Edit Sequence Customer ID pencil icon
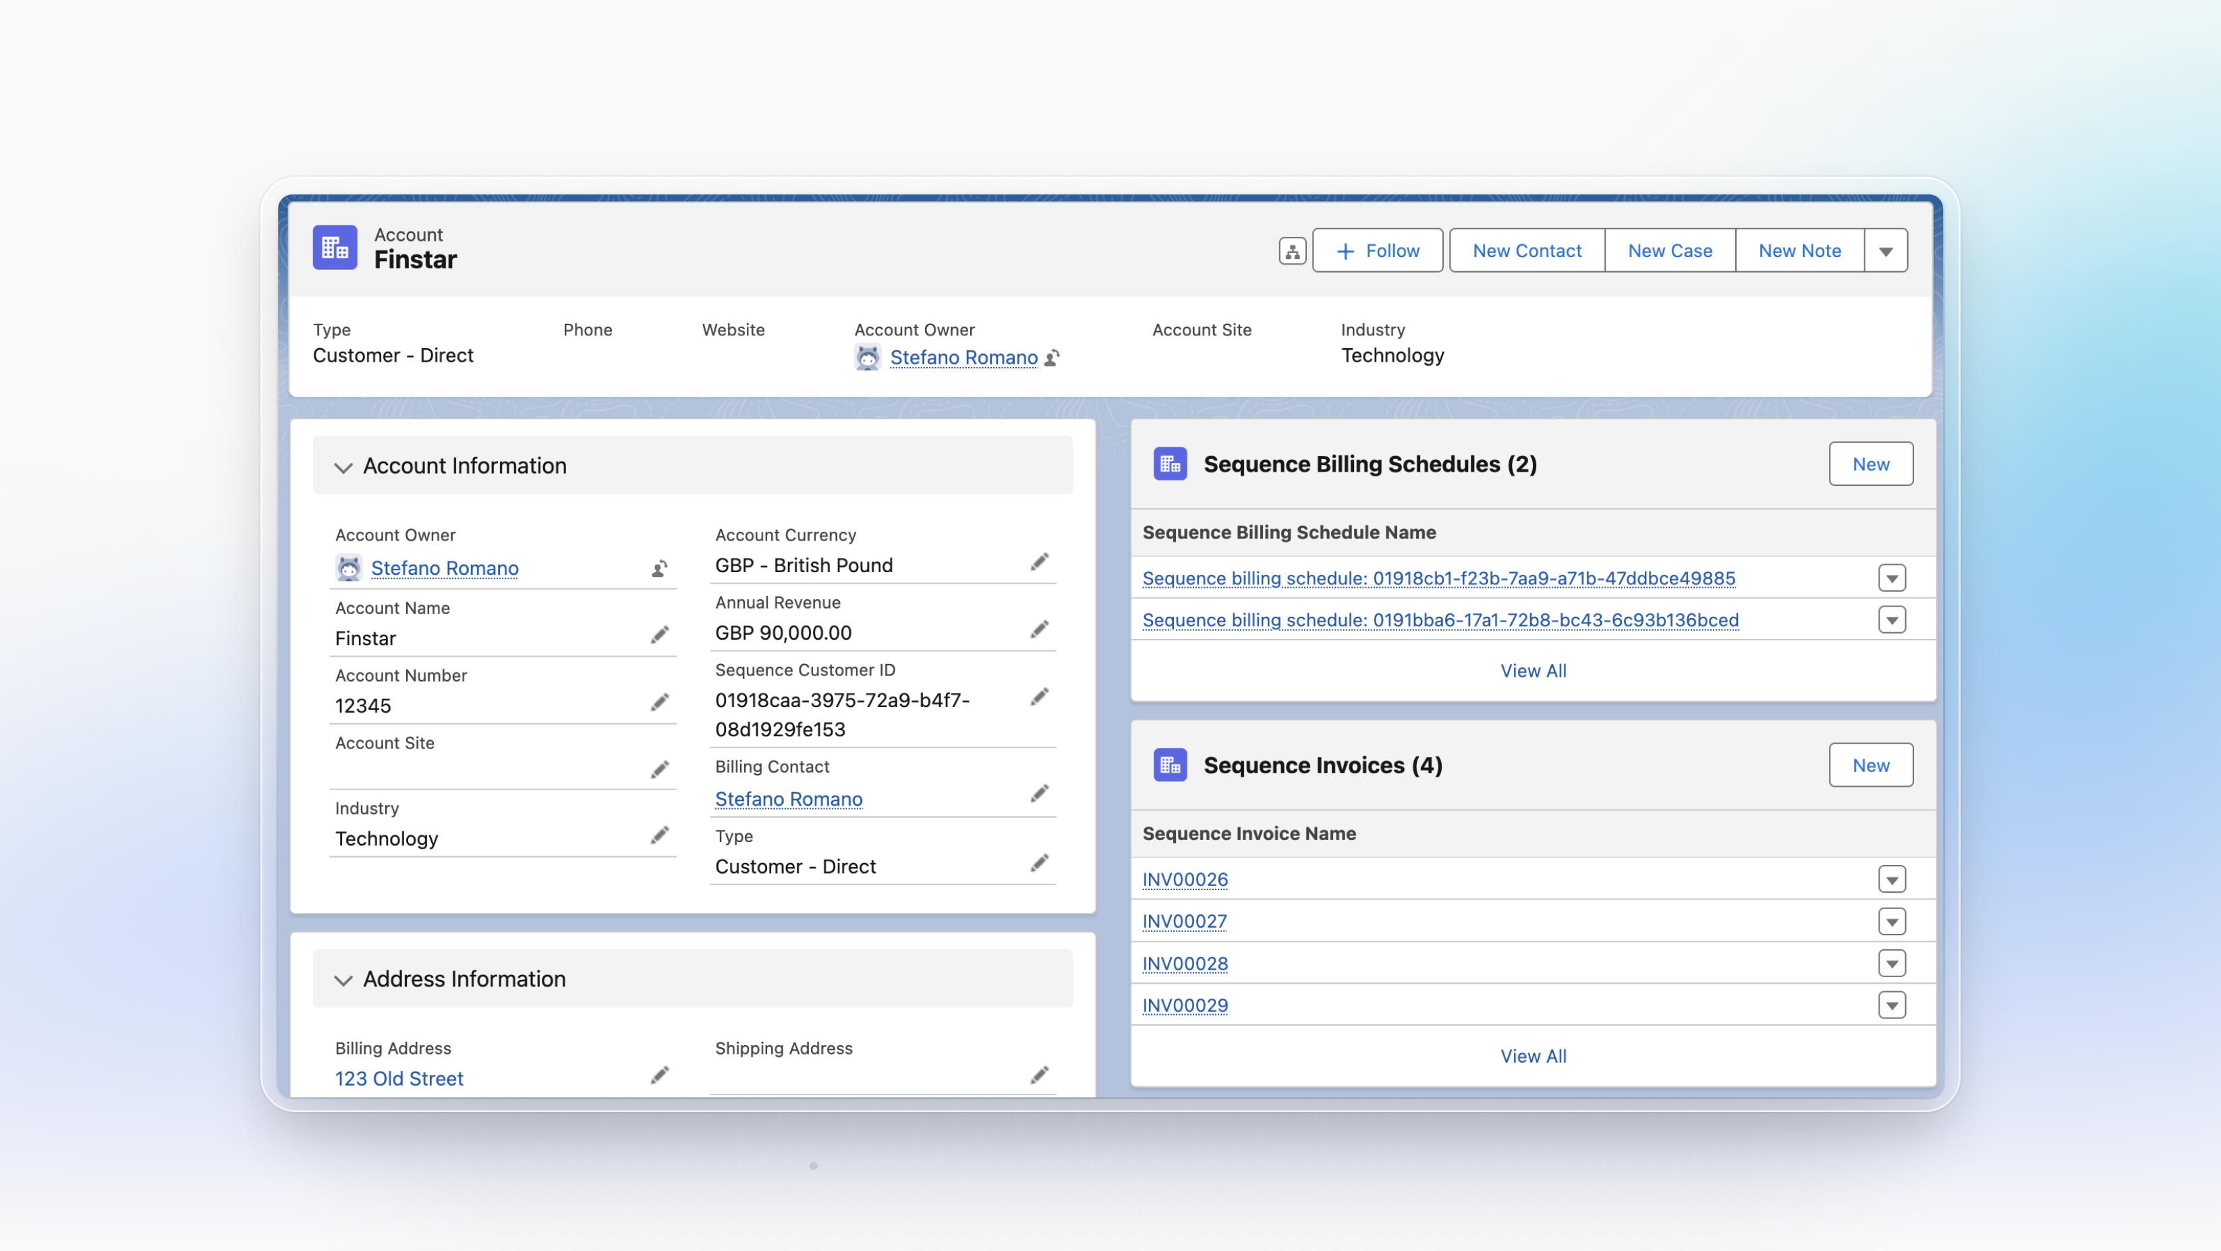The width and height of the screenshot is (2221, 1251). (1039, 696)
